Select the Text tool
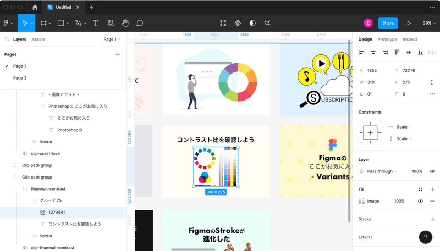This screenshot has width=440, height=251. [95, 23]
